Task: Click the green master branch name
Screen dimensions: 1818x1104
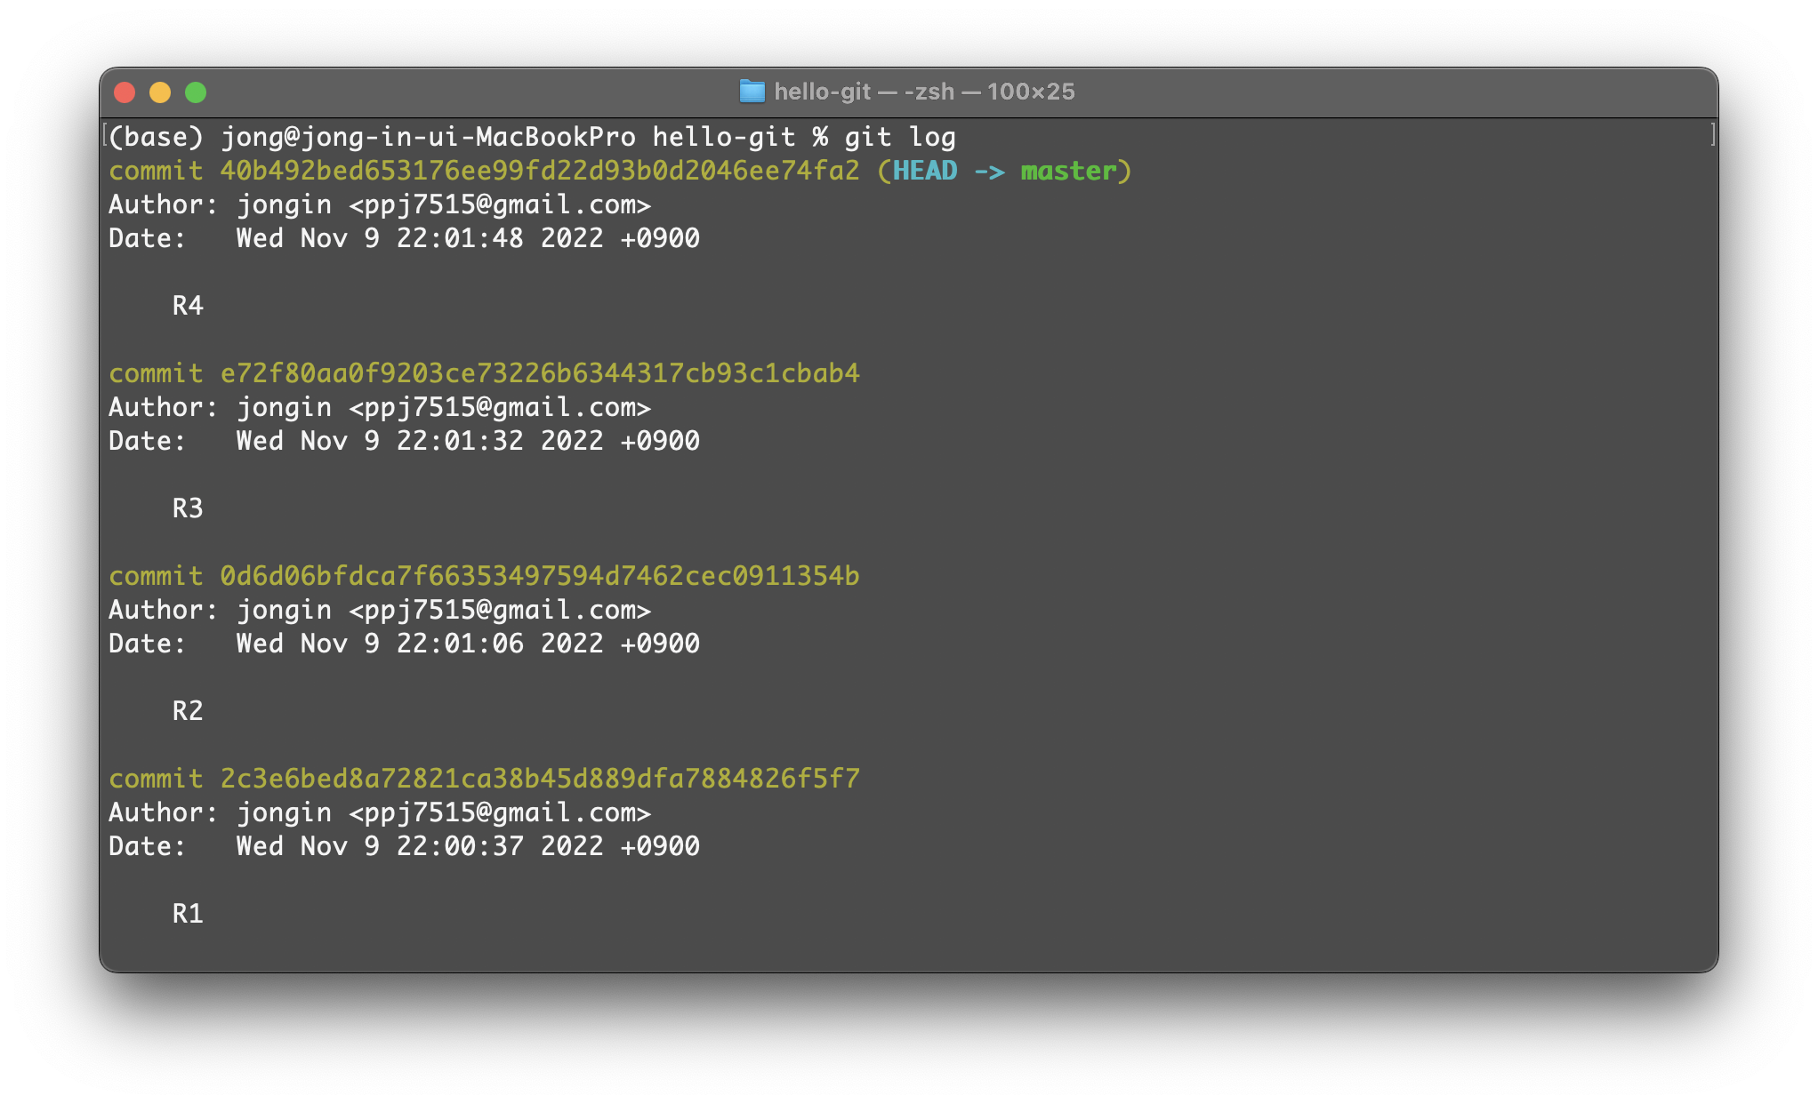Action: [1068, 171]
